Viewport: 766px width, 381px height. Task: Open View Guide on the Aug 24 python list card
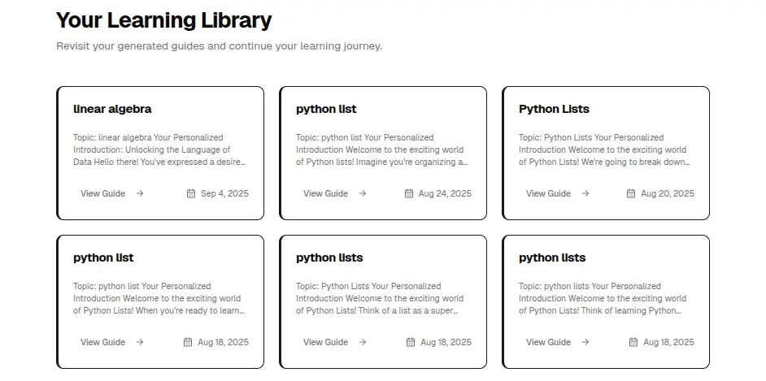click(x=325, y=193)
